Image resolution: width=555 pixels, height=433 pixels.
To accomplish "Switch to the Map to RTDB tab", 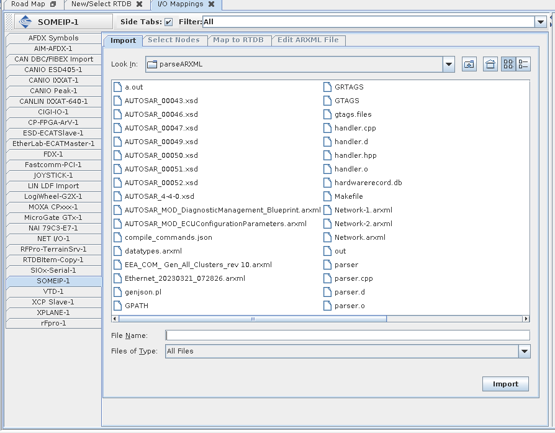I will click(x=238, y=40).
